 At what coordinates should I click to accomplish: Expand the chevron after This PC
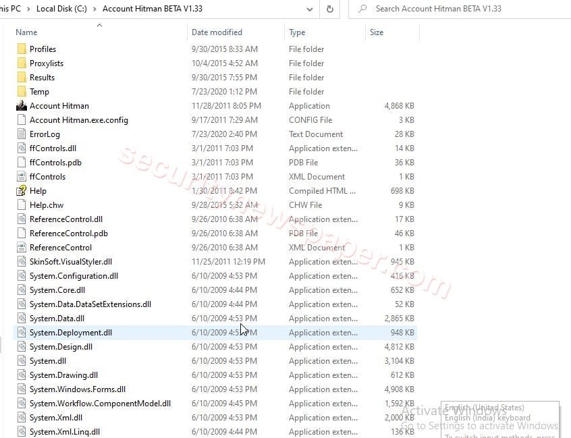coord(28,9)
